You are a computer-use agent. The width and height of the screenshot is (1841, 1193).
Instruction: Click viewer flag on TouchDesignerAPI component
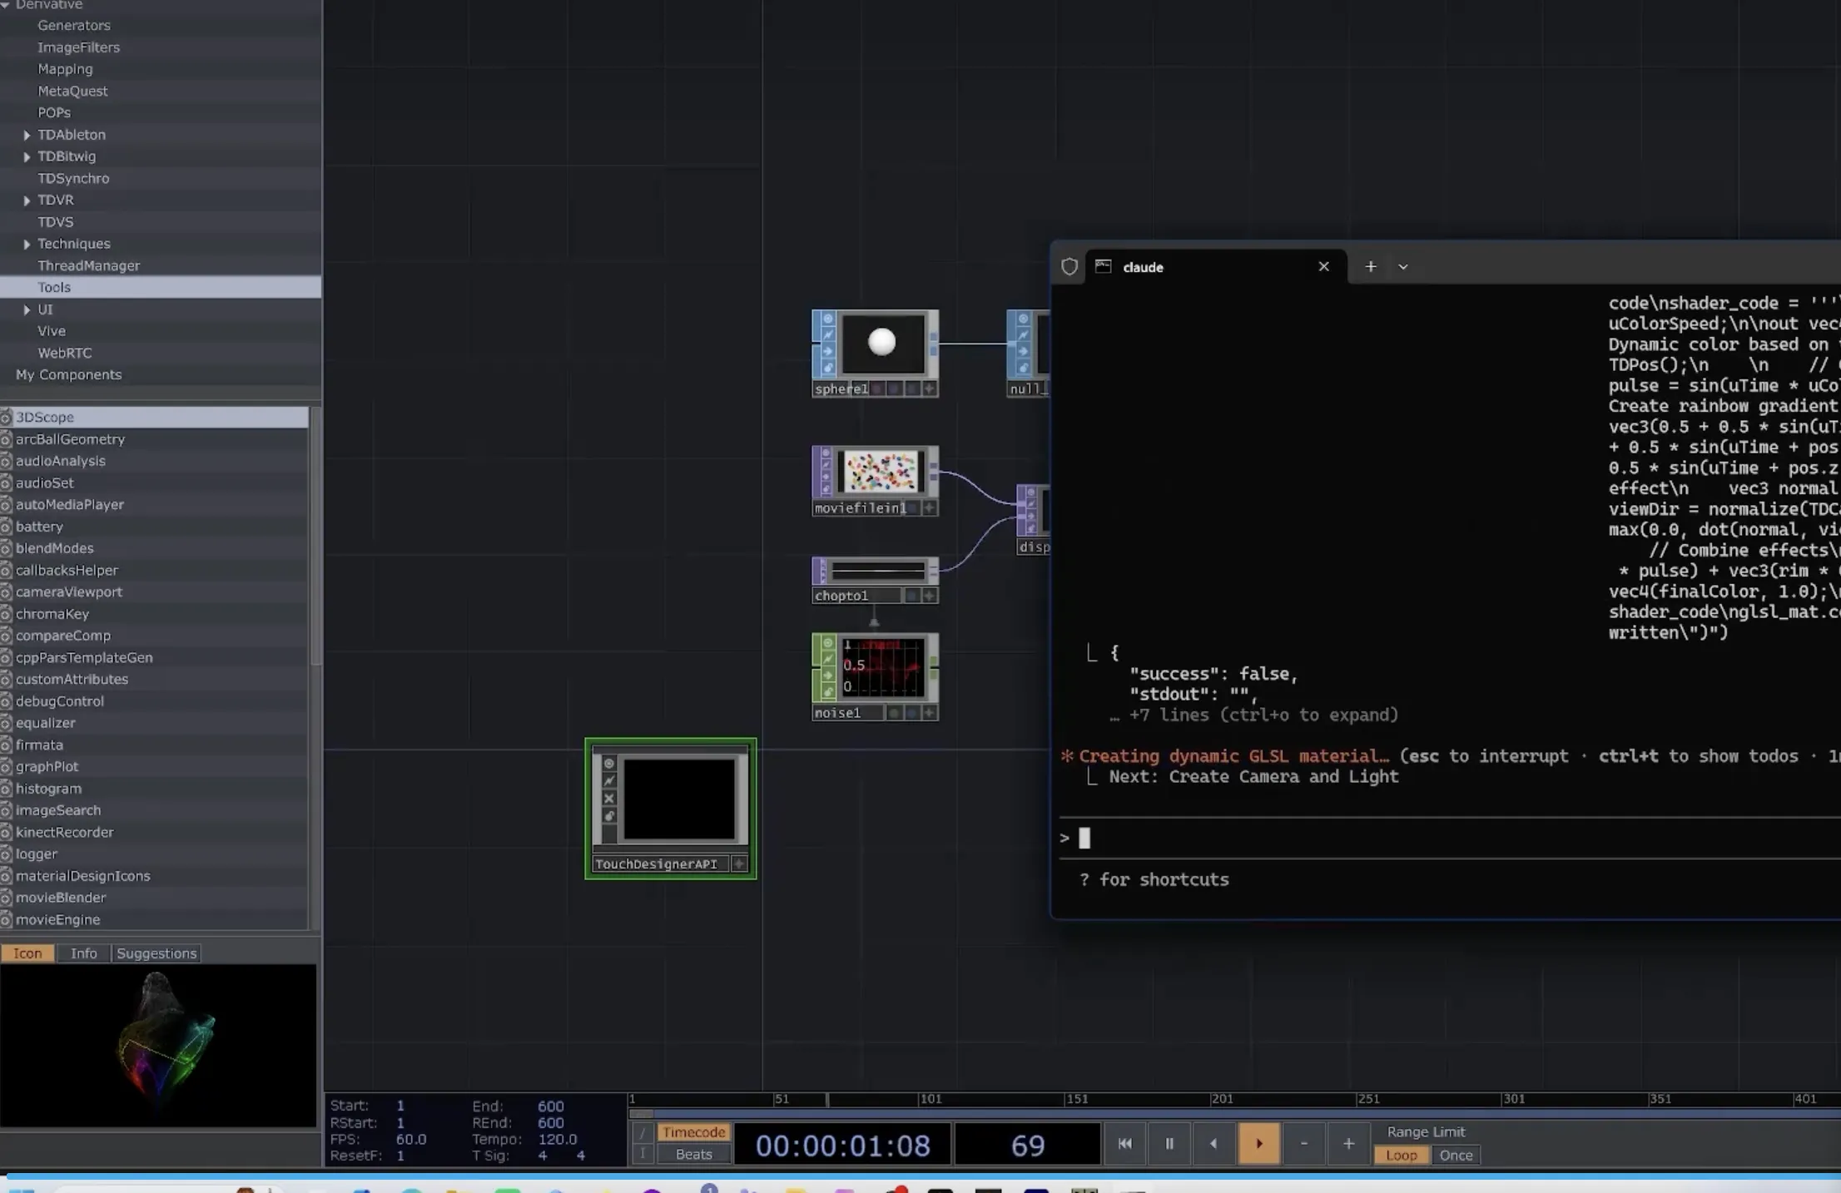608,764
